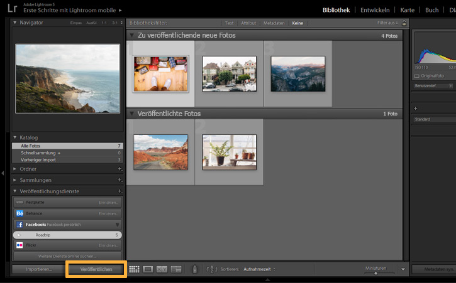Add service with Veröffentlichungsdienste plus icon
This screenshot has height=283, width=456.
click(120, 191)
